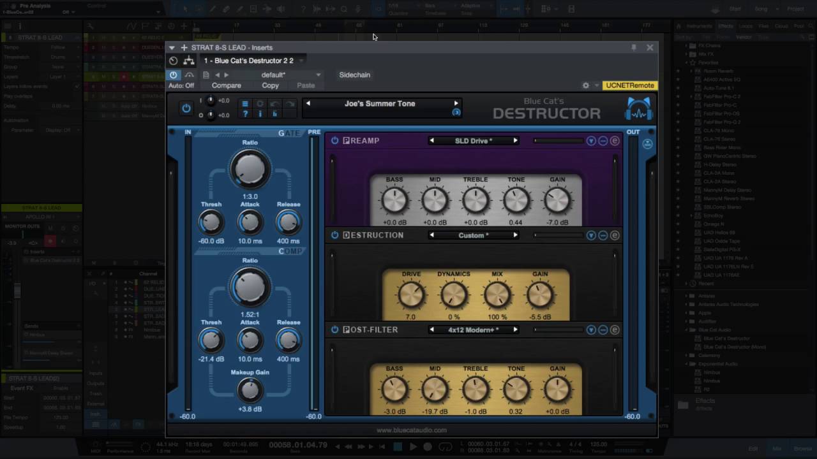Image resolution: width=817 pixels, height=459 pixels.
Task: Select next preset after Joe's Summer Tone
Action: point(456,103)
